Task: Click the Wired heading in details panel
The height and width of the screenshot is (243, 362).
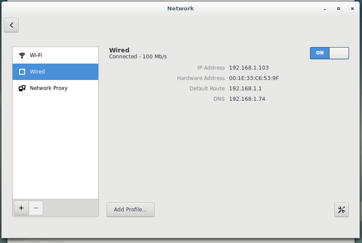Action: pyautogui.click(x=119, y=50)
